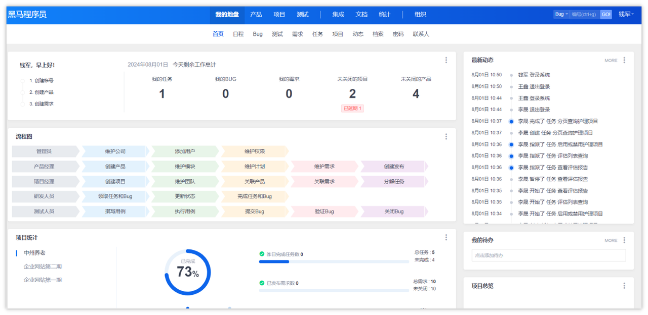Click timeline dot for 指派了 任务 评估列表查询
Screen dimensions: 648x315
click(511, 156)
